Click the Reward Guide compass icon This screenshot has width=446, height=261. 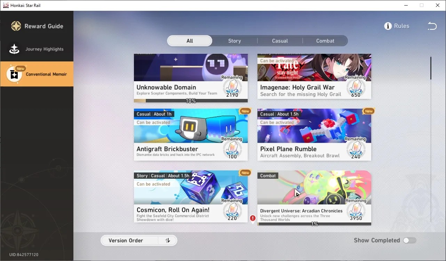[x=16, y=26]
